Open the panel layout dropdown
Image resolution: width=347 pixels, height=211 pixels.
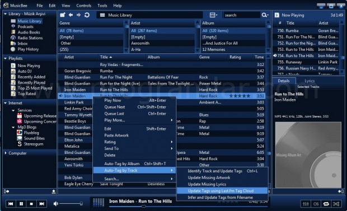point(213,15)
